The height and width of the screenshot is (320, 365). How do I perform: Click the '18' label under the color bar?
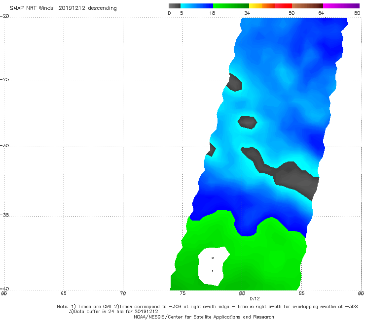pos(212,13)
